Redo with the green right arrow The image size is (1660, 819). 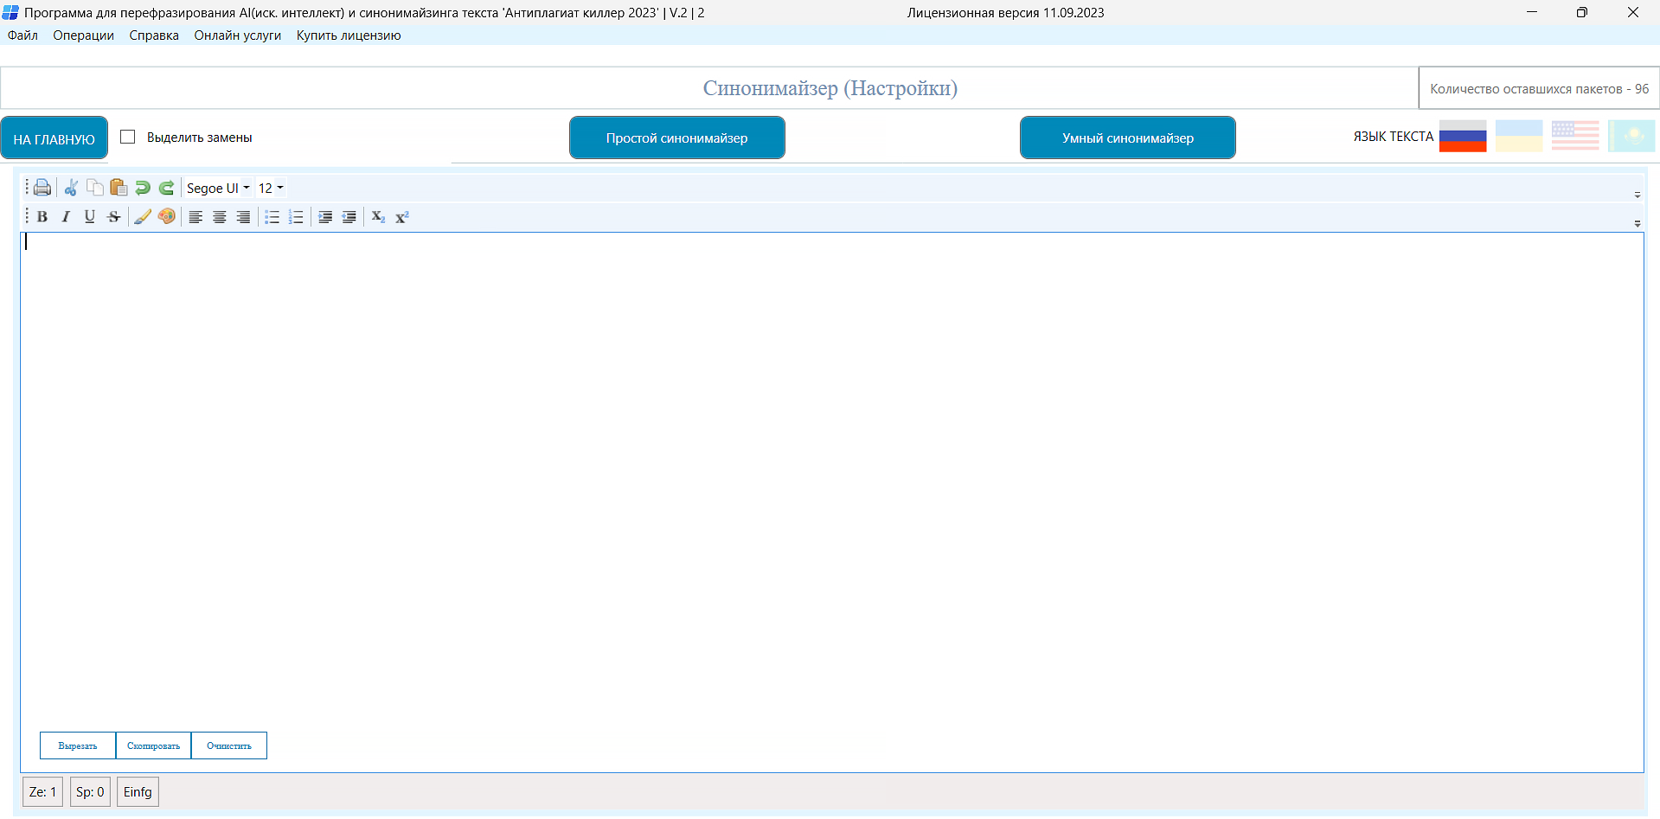(x=166, y=188)
